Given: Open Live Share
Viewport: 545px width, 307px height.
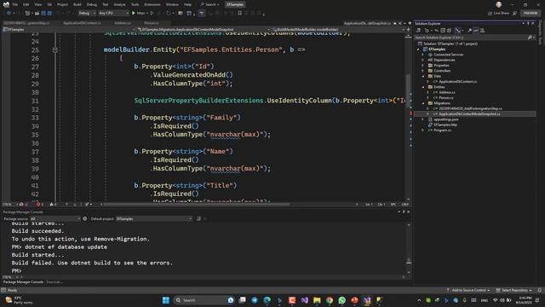Looking at the screenshot, I should click(x=498, y=14).
